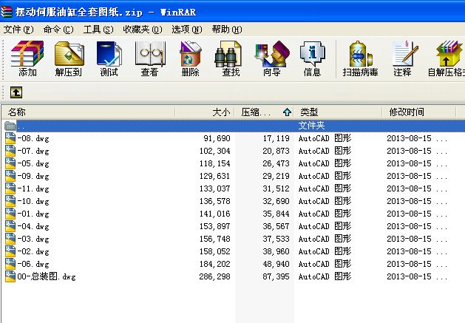The image size is (465, 323).
Task: Select file name -06.dwg
Action: (33, 264)
